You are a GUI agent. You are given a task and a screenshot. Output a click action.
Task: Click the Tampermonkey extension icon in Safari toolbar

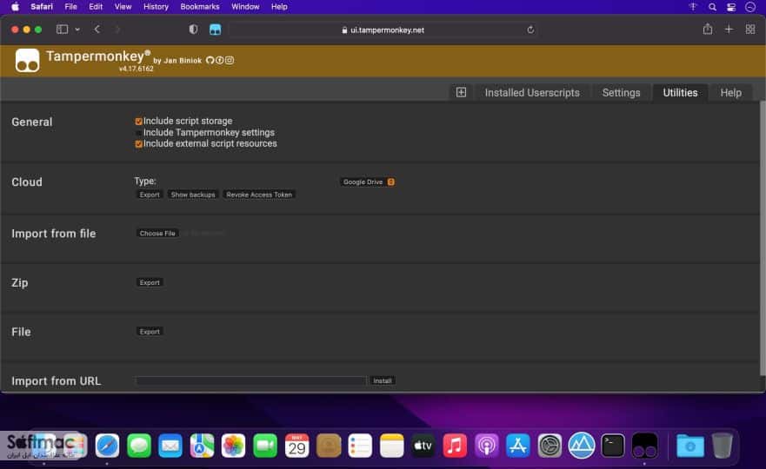click(x=215, y=30)
